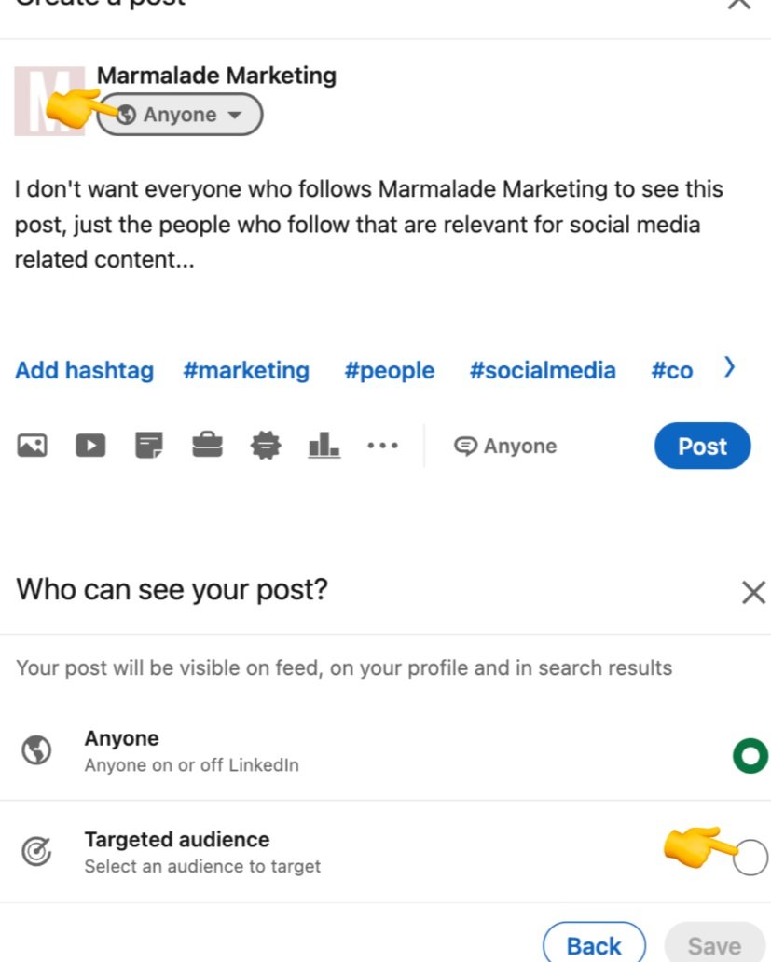This screenshot has height=962, width=771.
Task: Add the #marketing hashtag
Action: (x=246, y=370)
